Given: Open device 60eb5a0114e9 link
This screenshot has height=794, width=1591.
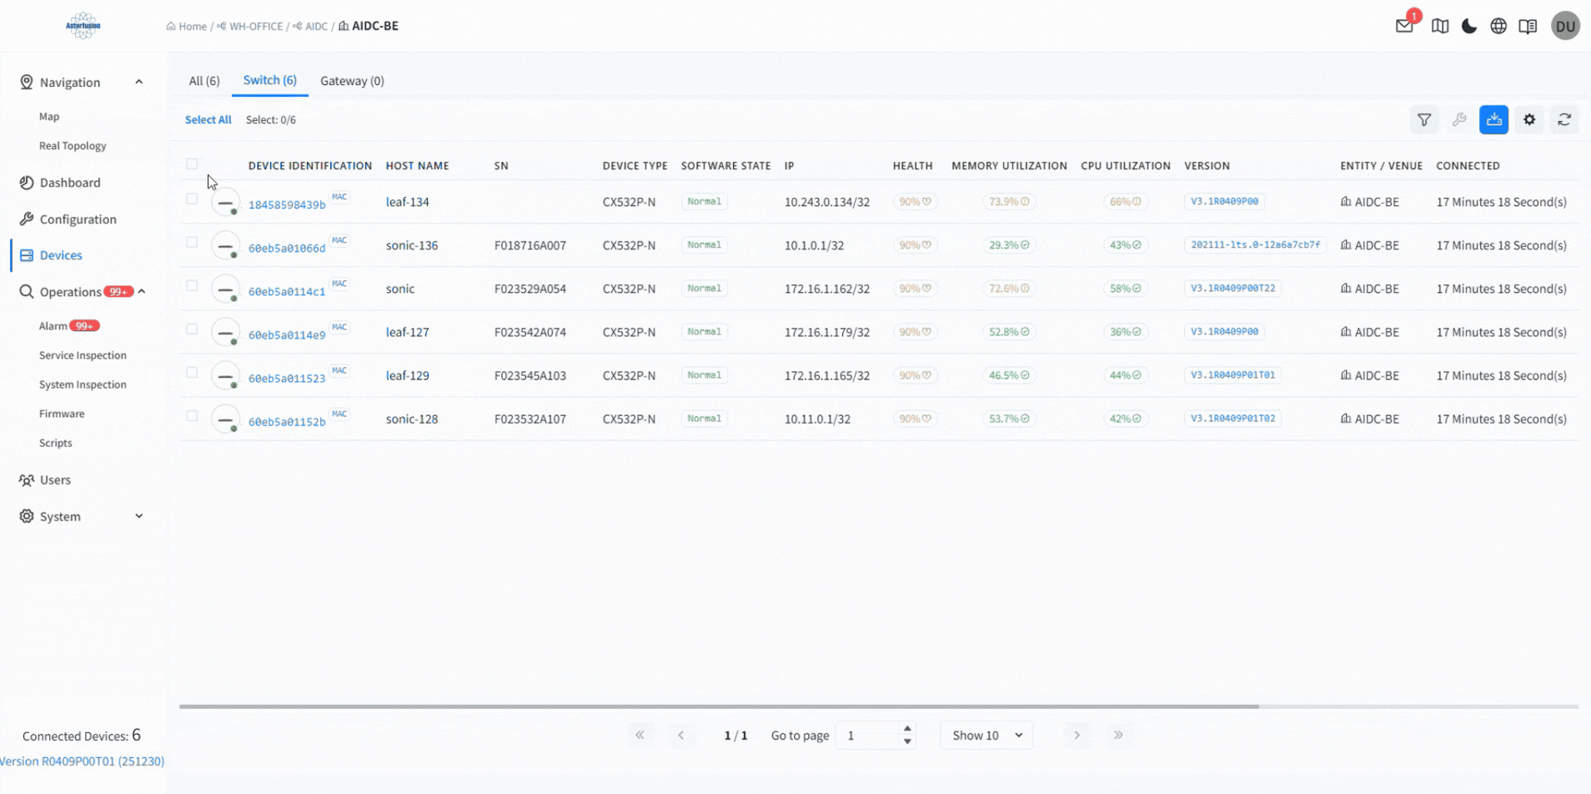Looking at the screenshot, I should [x=287, y=335].
